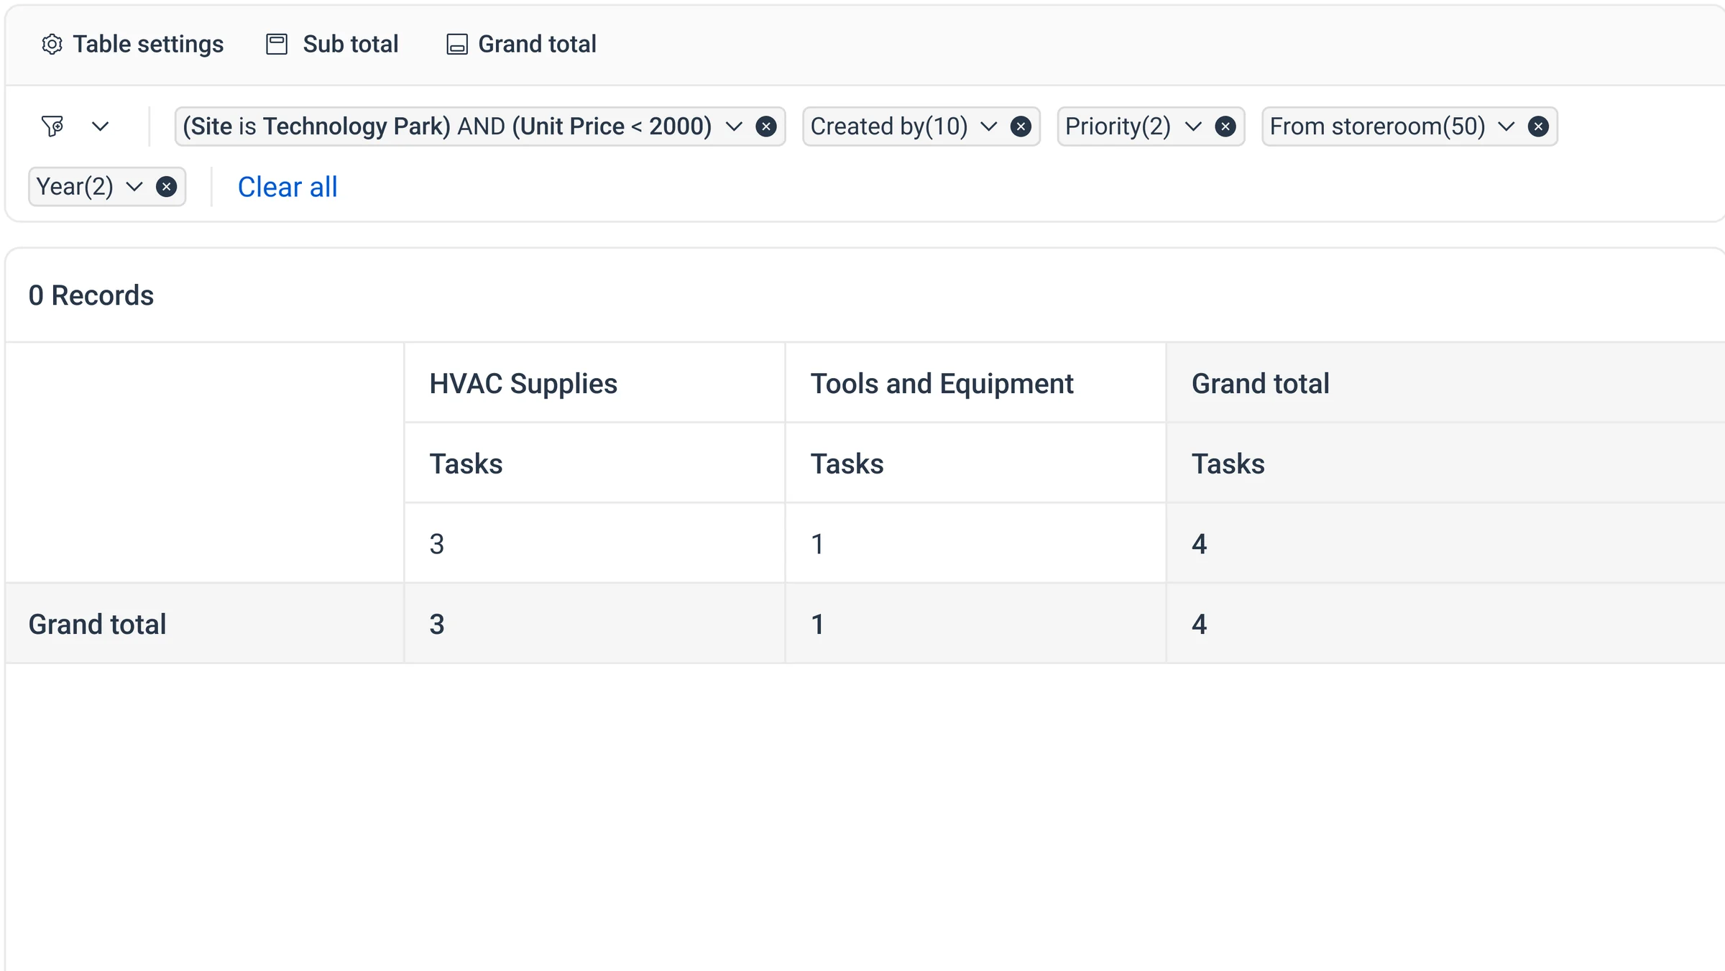Remove the Priority filter chip
The image size is (1725, 971).
1225,127
